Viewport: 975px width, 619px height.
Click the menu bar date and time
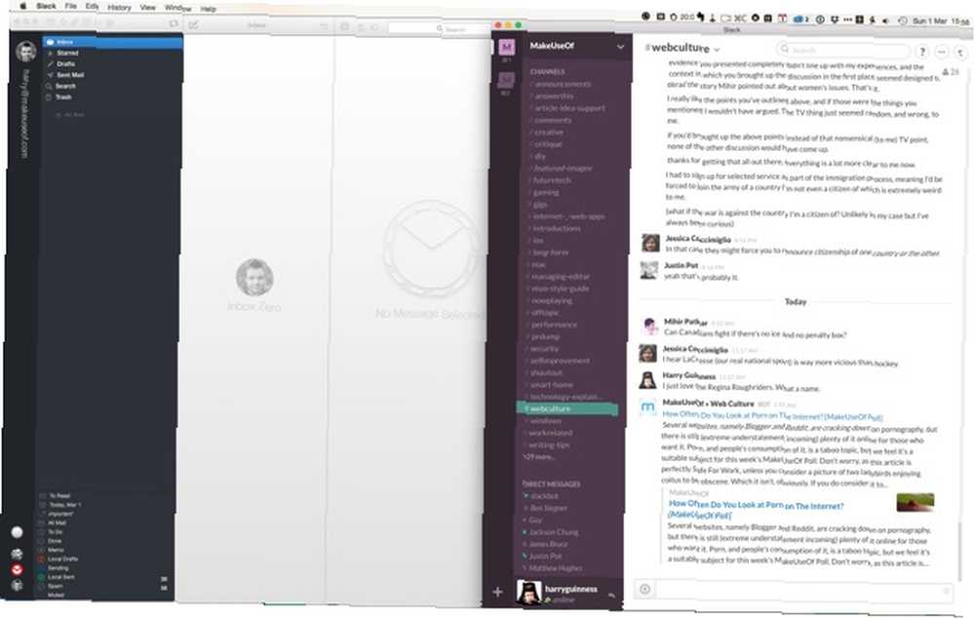(941, 21)
